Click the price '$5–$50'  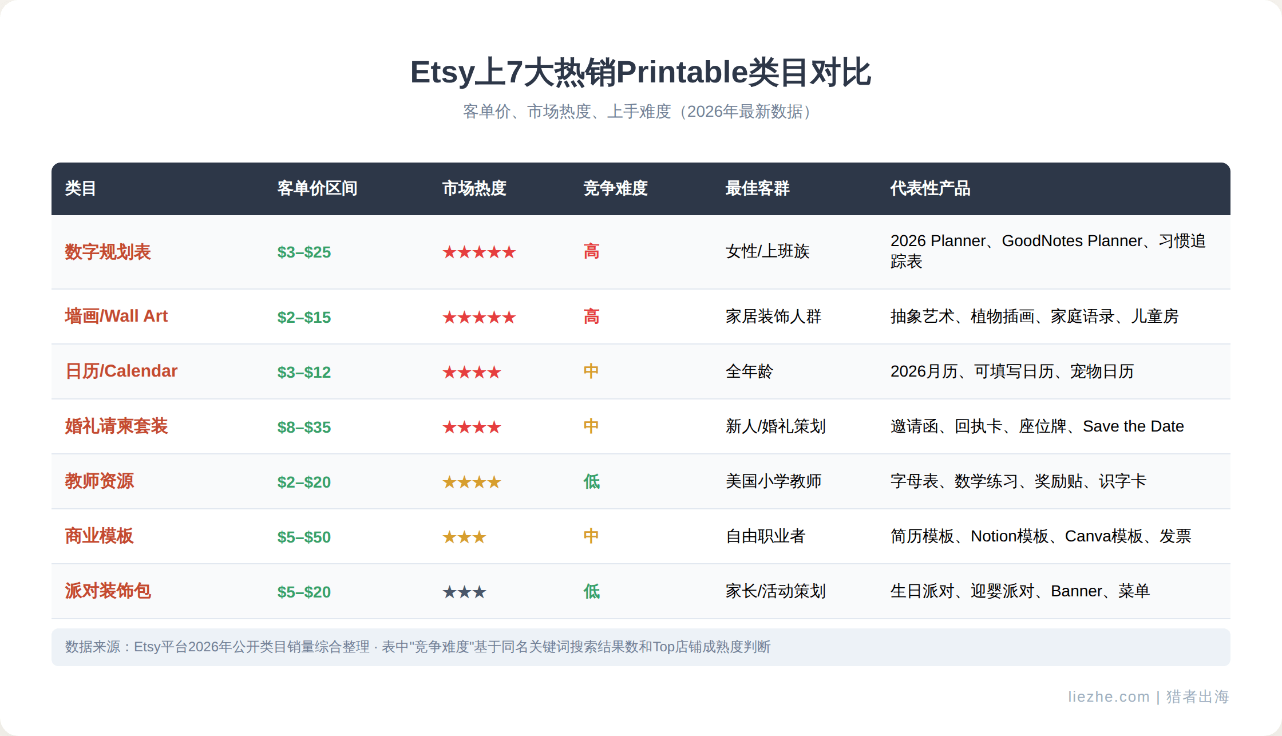[x=304, y=537]
